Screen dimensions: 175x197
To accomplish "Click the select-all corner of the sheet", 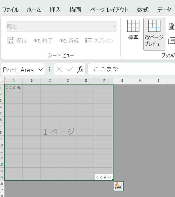I will 2,81.
